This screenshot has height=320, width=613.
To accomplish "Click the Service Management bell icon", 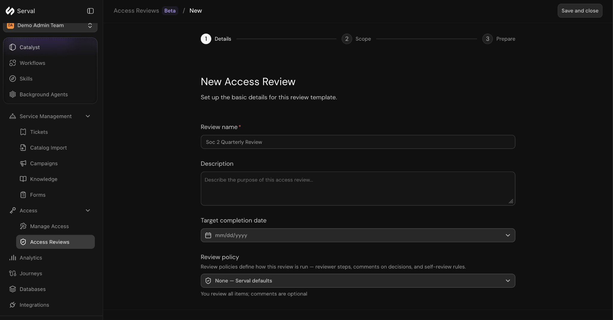I will [x=13, y=116].
